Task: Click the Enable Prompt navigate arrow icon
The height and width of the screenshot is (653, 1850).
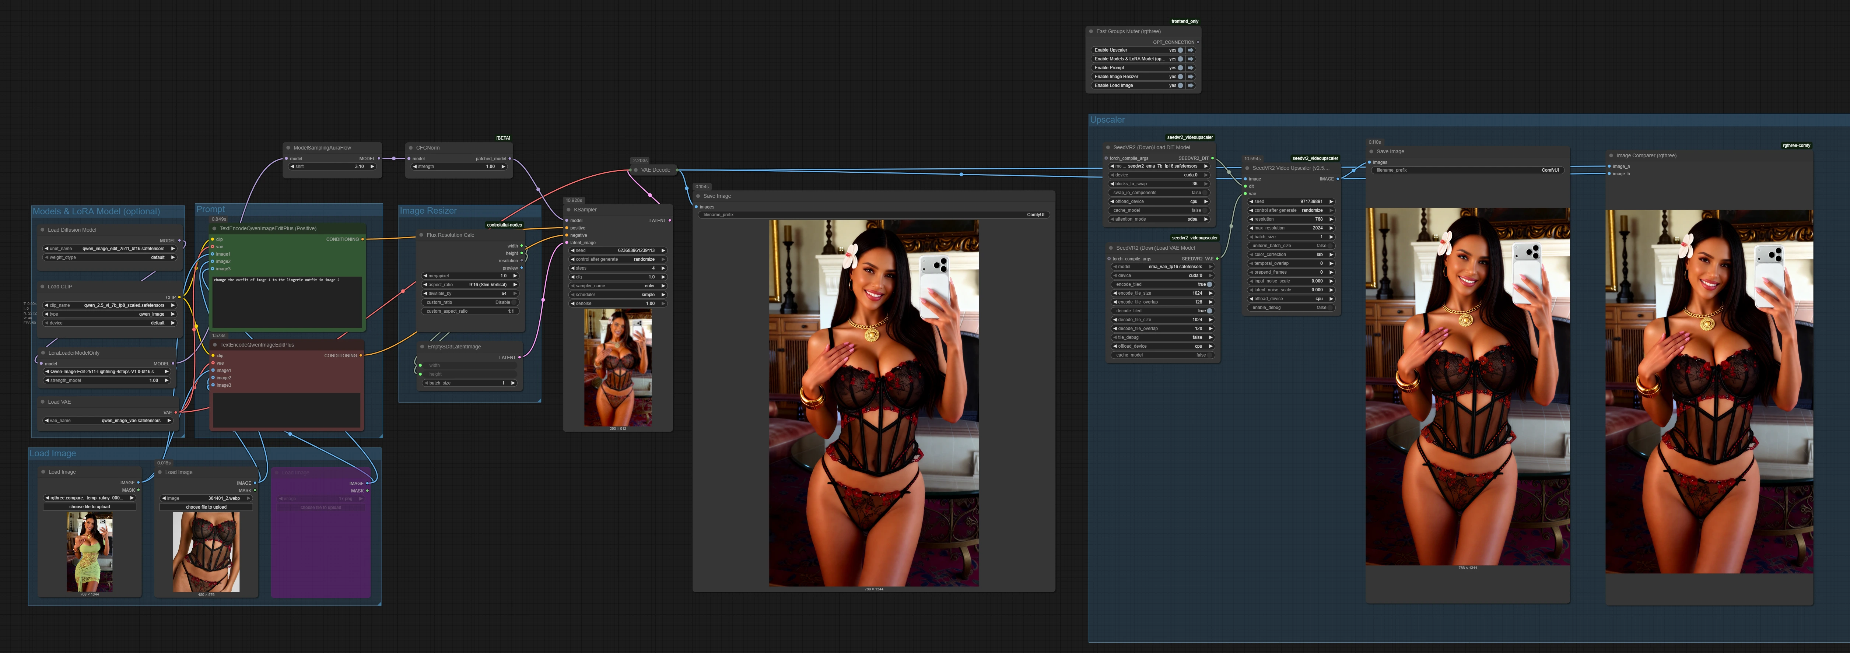Action: coord(1190,67)
